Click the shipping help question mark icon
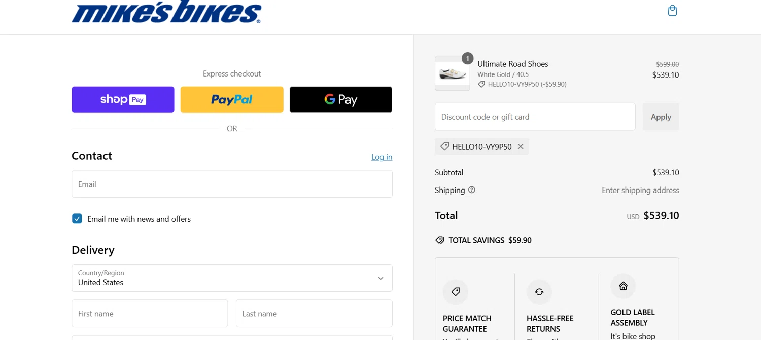The width and height of the screenshot is (761, 340). [x=472, y=190]
